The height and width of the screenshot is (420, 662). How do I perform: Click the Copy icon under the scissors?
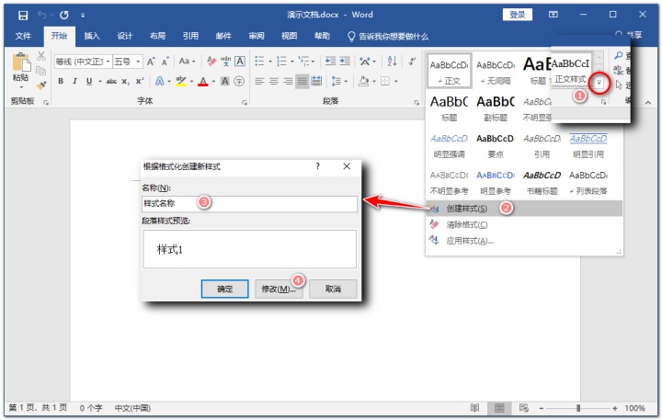point(41,71)
